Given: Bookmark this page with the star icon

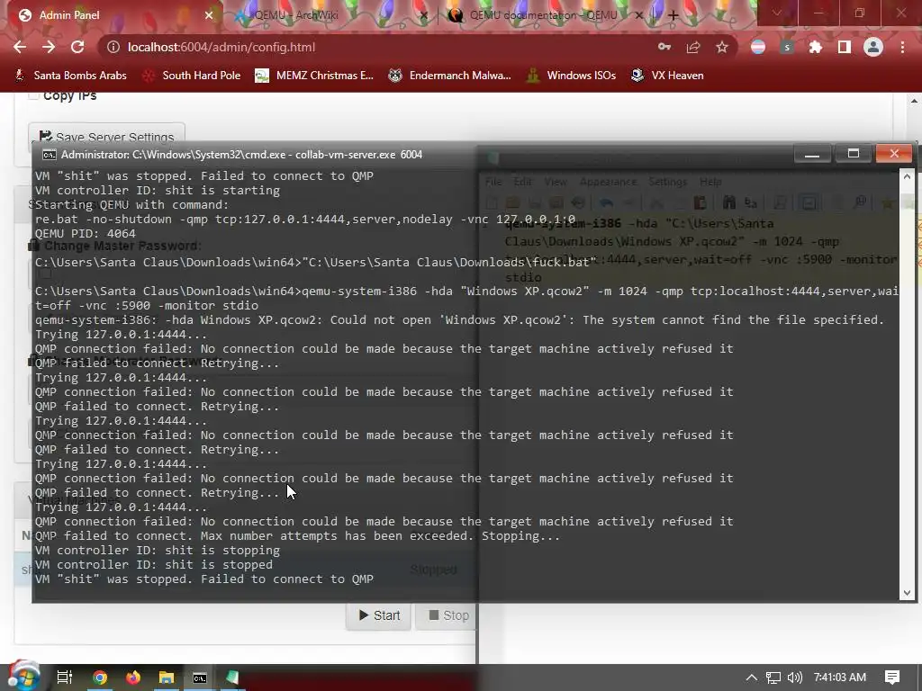Looking at the screenshot, I should (722, 47).
